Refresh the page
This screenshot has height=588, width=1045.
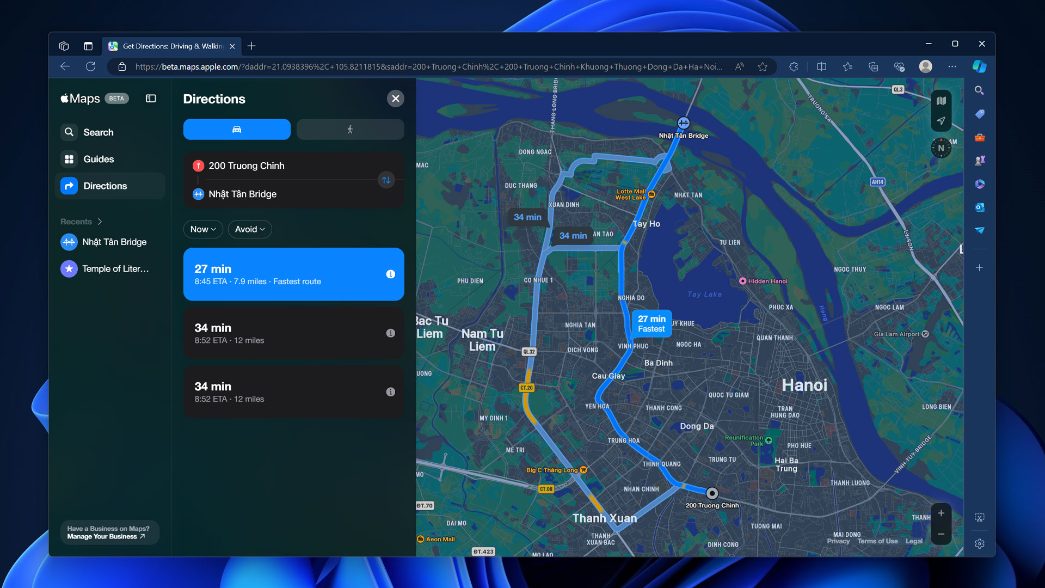click(90, 66)
